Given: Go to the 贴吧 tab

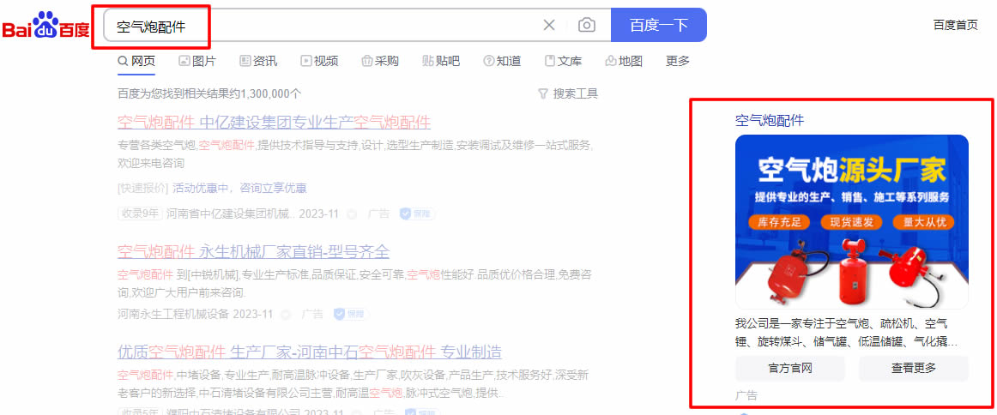Looking at the screenshot, I should point(441,61).
